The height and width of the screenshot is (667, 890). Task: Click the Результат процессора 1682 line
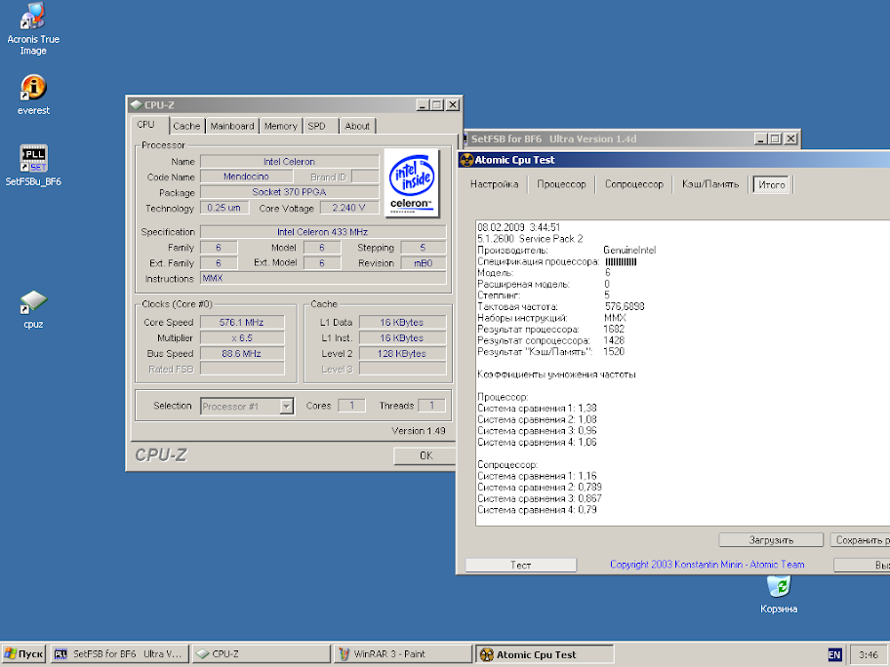[550, 330]
